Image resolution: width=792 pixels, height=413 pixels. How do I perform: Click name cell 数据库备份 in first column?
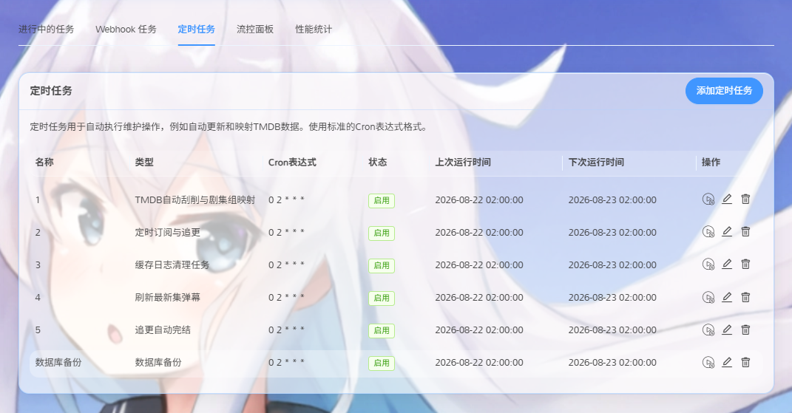58,362
